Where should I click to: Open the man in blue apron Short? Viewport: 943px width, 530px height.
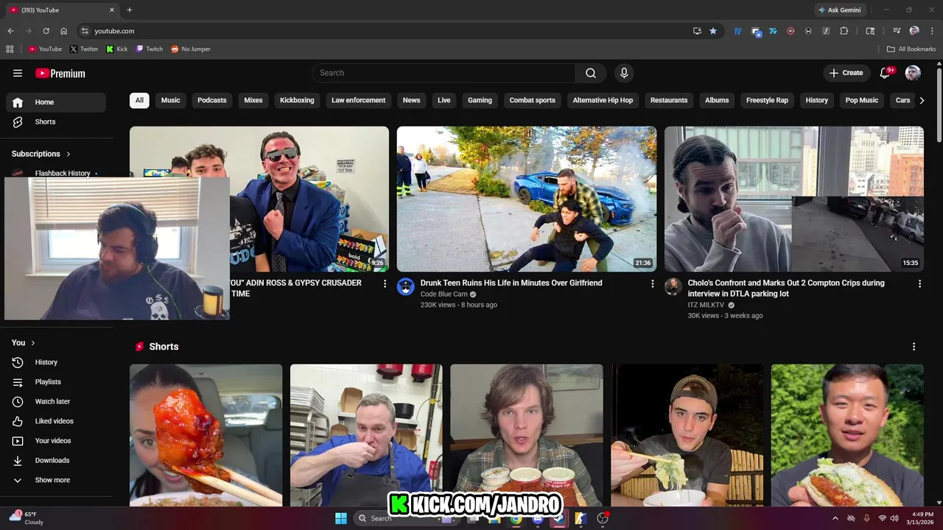pos(366,435)
